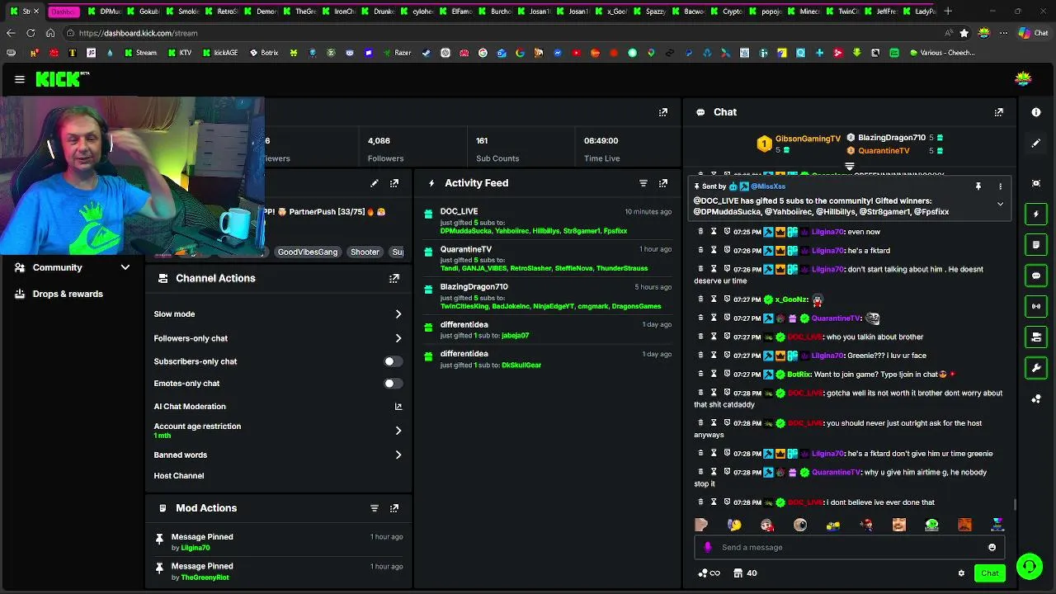Expand Banned words settings
1056x594 pixels.
(x=398, y=455)
